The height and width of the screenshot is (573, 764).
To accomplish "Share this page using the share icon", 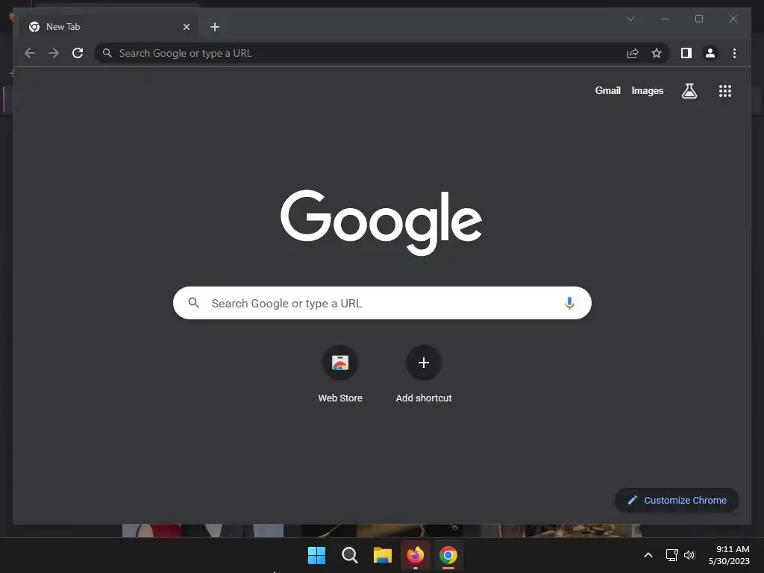I will [x=633, y=53].
